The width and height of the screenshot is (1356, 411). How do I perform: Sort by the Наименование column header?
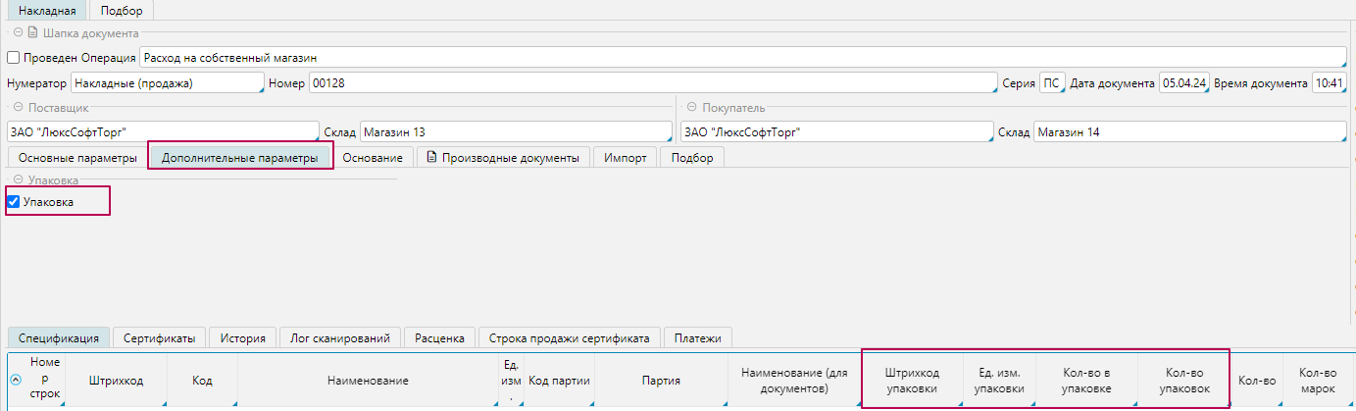367,381
